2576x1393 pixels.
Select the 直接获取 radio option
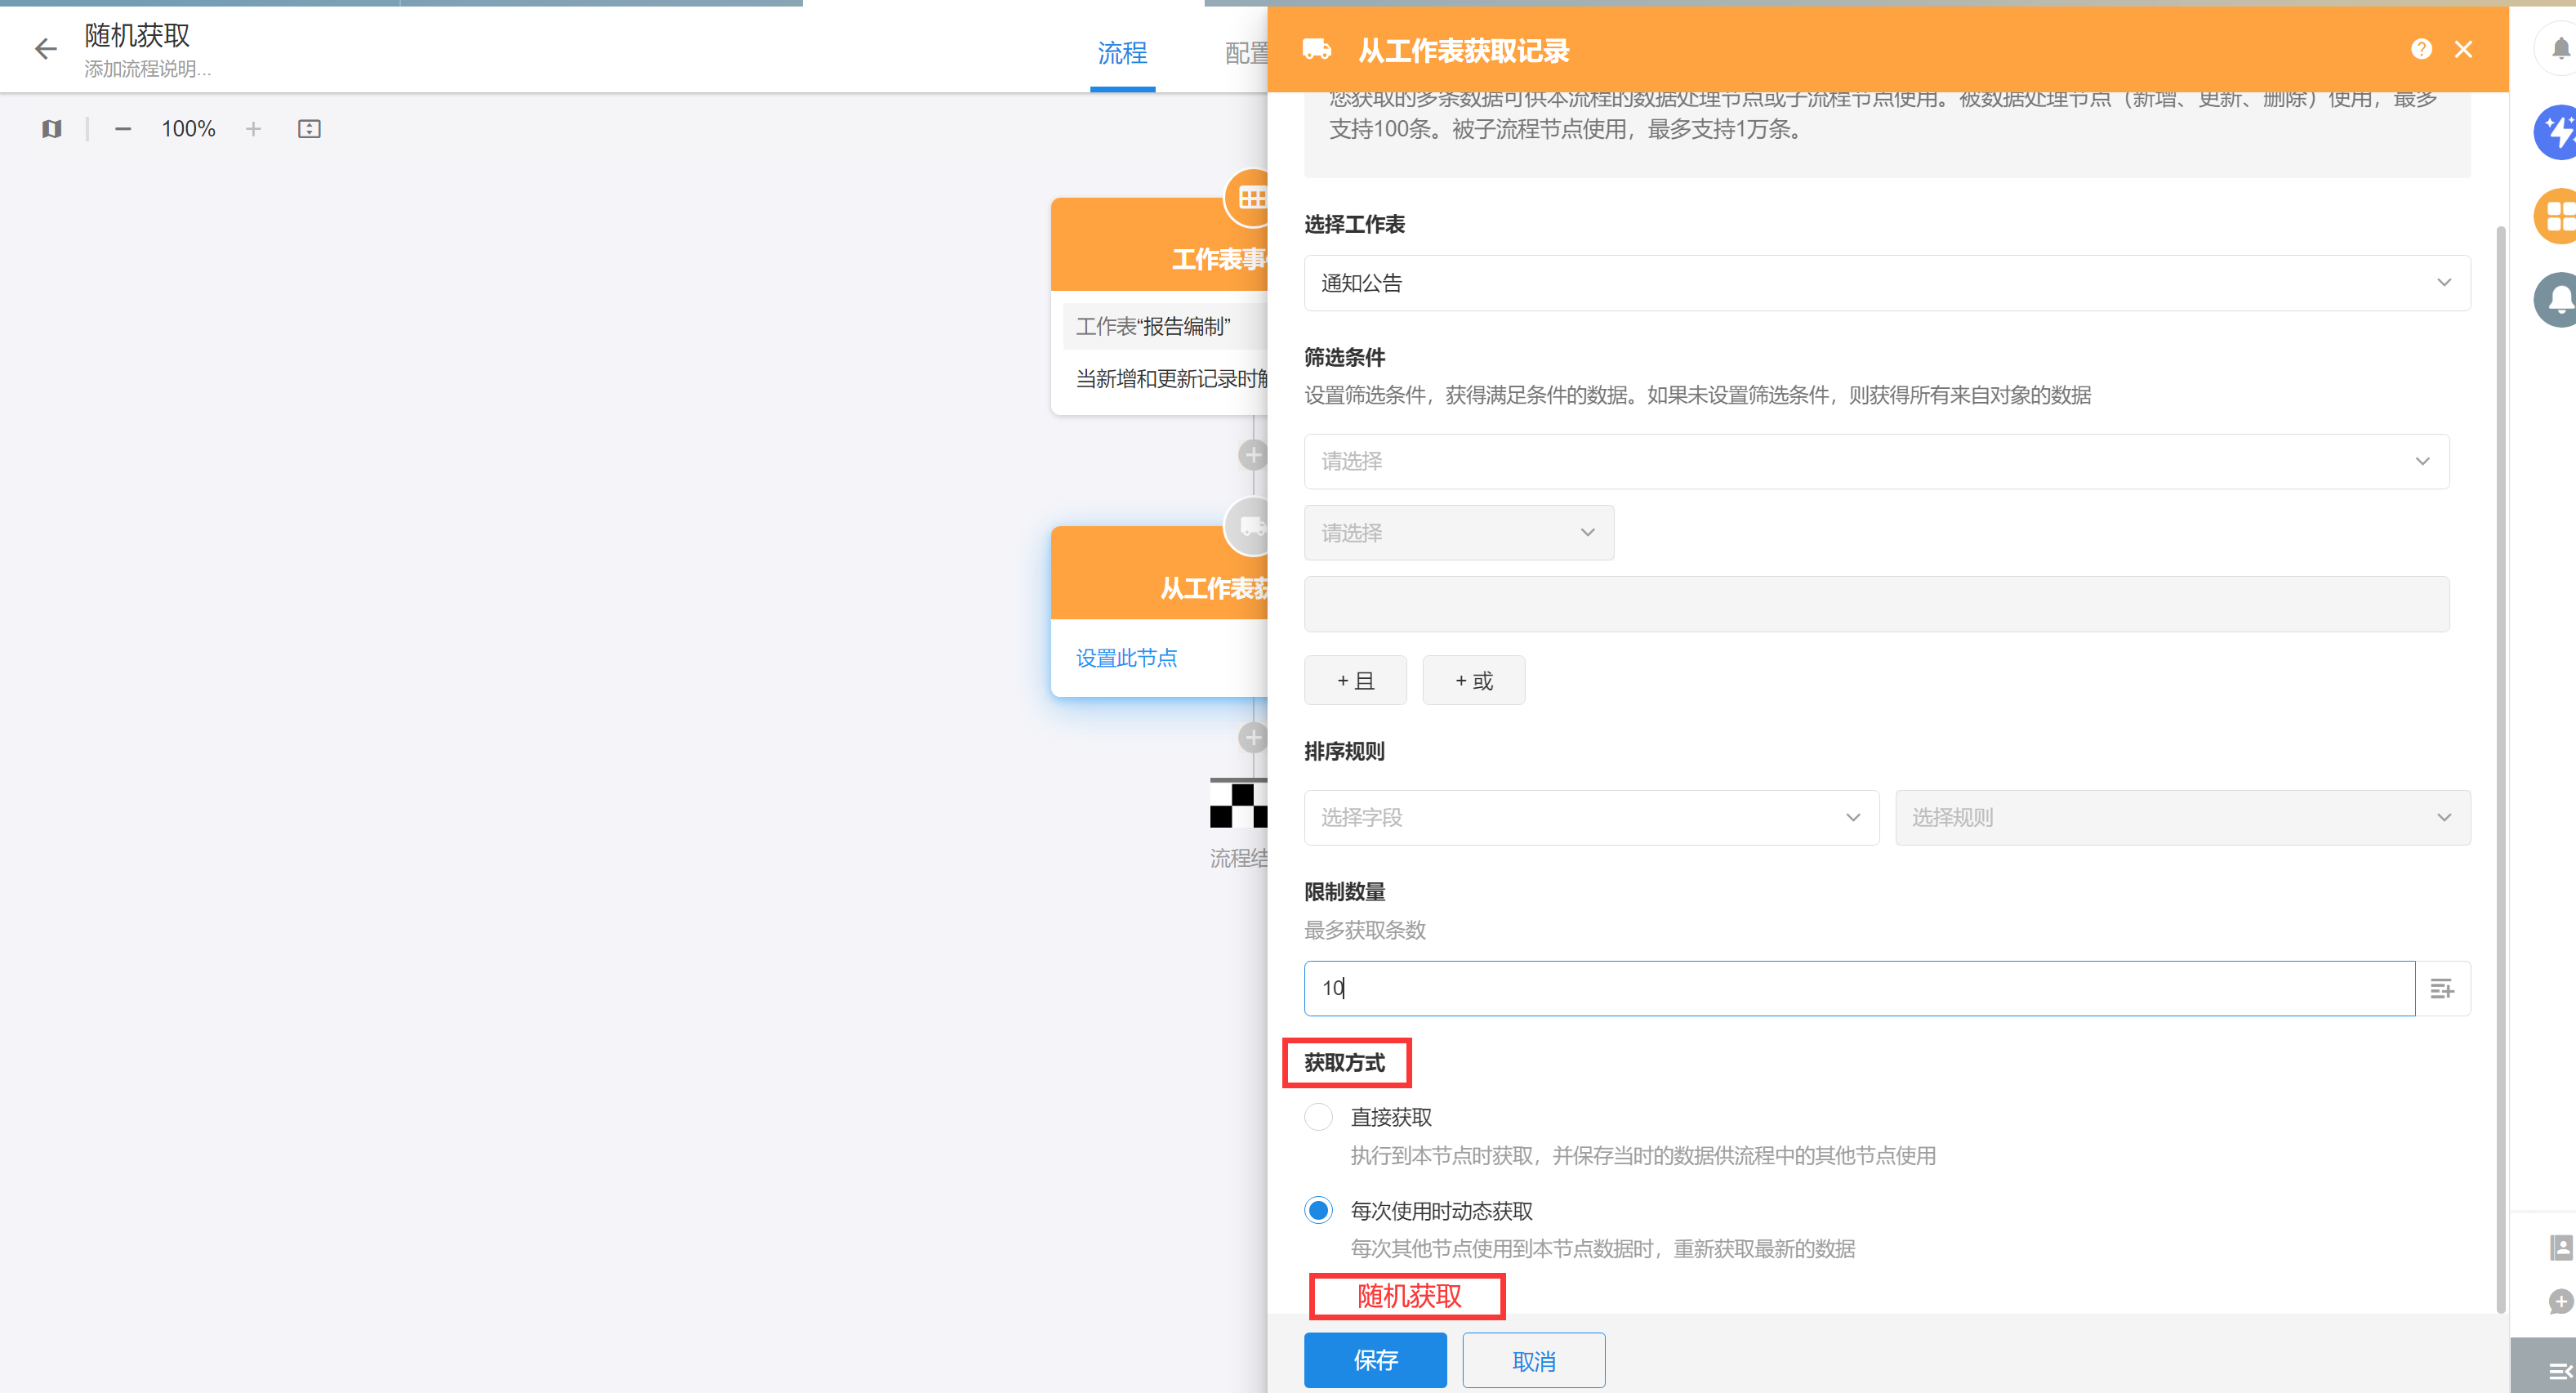(x=1318, y=1117)
